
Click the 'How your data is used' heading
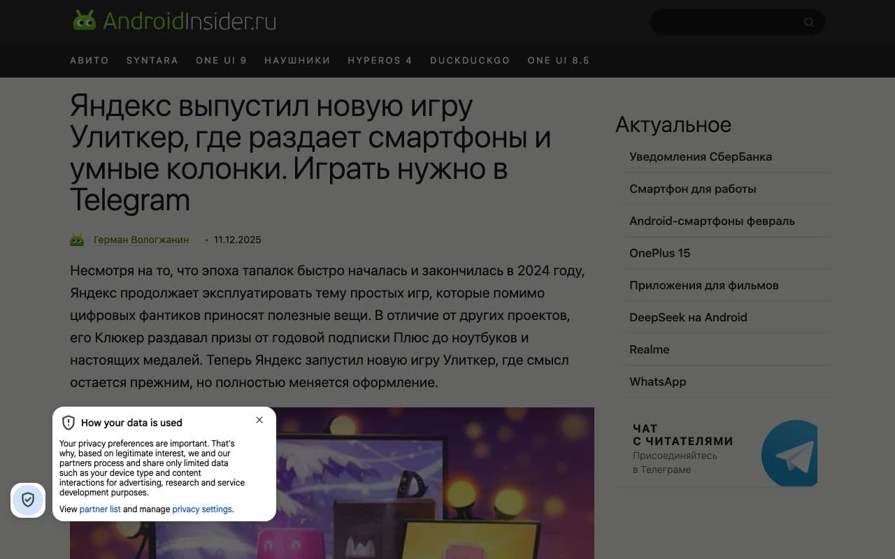(131, 423)
